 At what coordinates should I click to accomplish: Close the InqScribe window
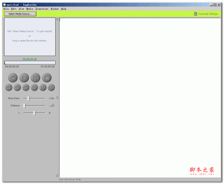coord(218,4)
